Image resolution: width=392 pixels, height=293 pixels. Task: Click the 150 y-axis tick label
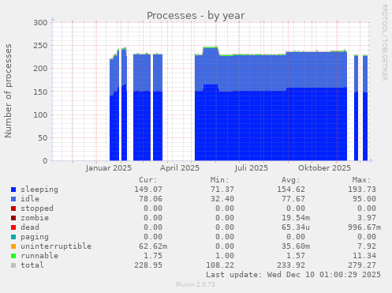(40, 92)
